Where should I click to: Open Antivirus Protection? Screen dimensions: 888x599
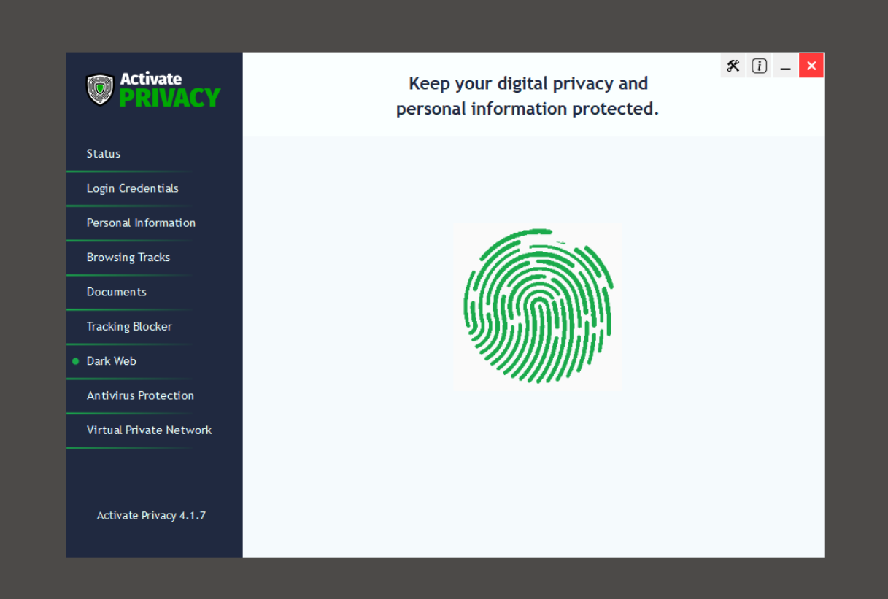[154, 395]
